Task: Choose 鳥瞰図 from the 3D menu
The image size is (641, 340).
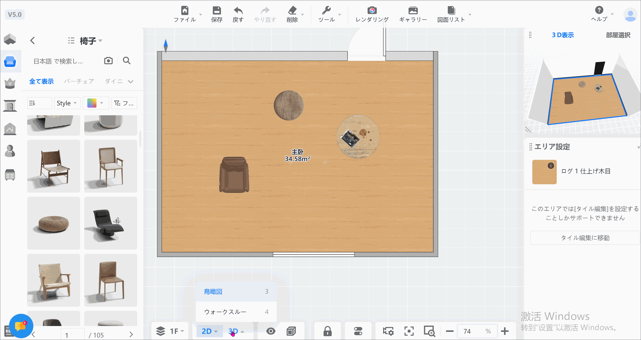Action: tap(236, 291)
